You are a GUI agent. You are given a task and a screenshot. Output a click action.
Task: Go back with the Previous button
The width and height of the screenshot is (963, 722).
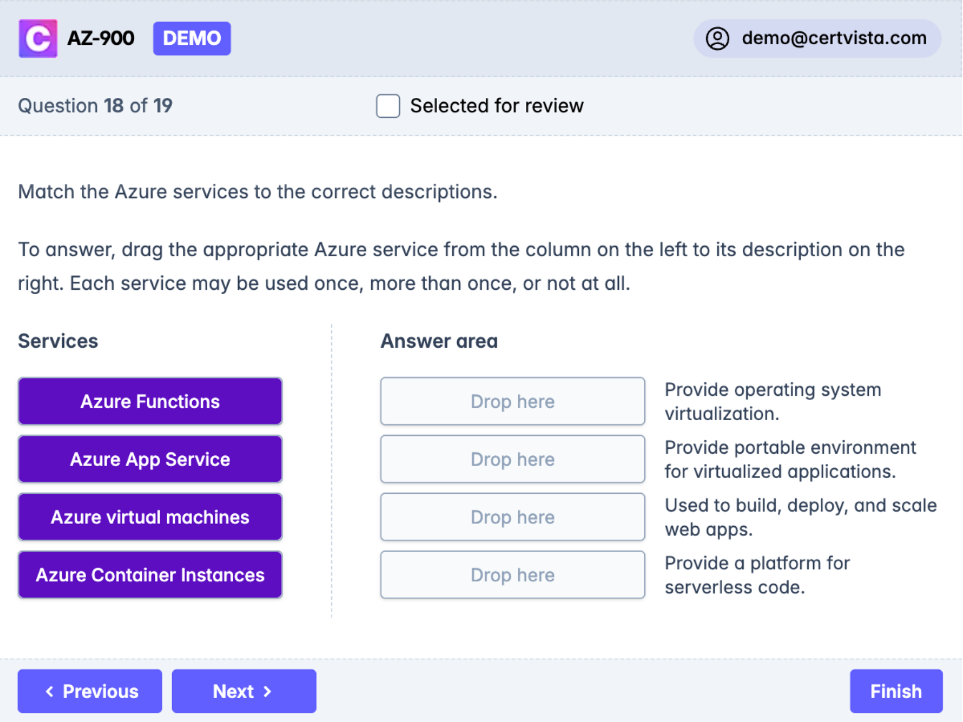[x=89, y=691]
